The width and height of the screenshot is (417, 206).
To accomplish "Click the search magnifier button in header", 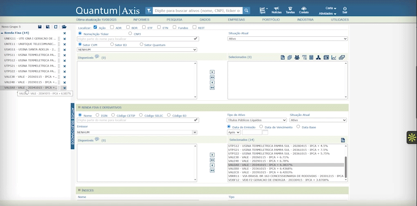I will [246, 11].
